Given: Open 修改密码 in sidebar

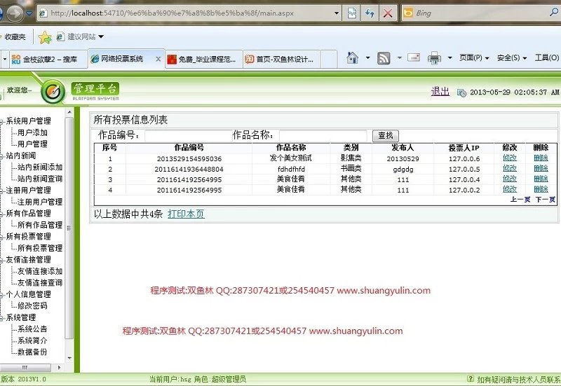Looking at the screenshot, I should (x=32, y=306).
